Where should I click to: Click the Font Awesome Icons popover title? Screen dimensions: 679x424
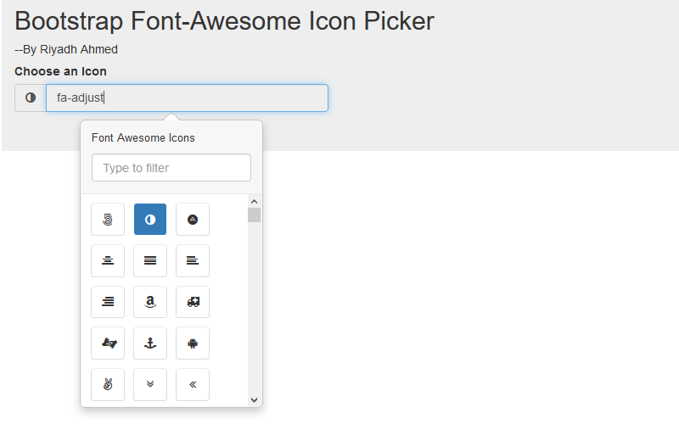point(143,138)
